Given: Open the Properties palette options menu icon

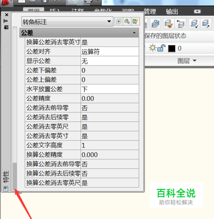Looking at the screenshot, I should click(6, 27).
